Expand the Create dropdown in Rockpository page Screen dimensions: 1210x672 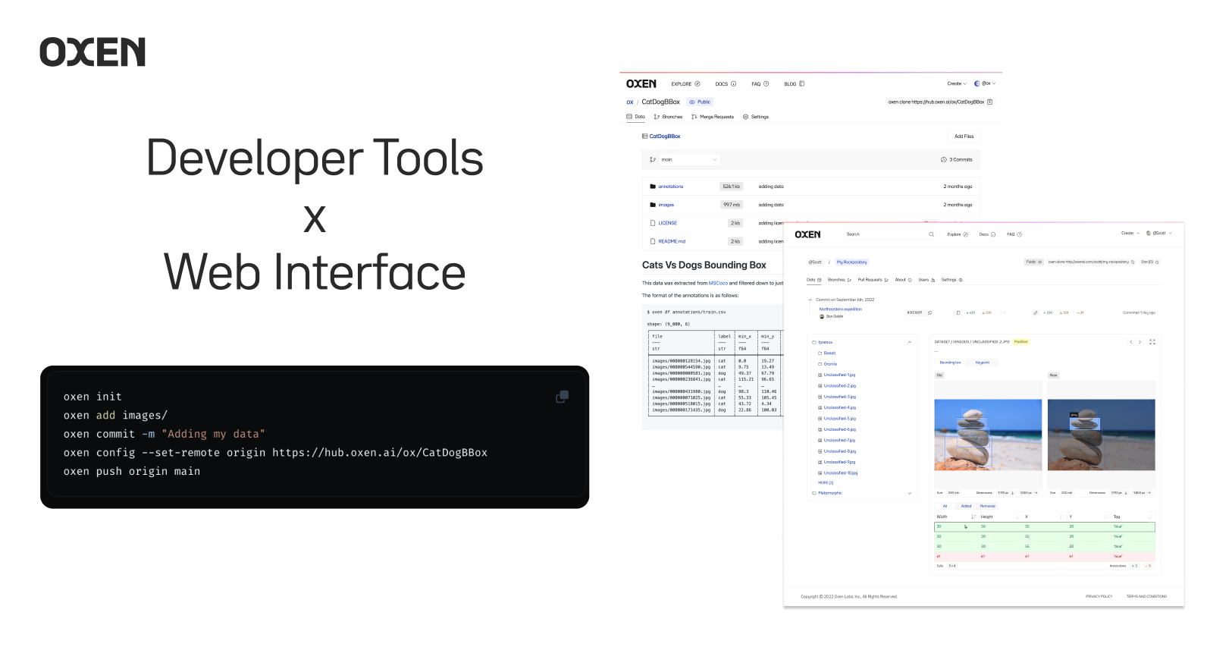tap(1130, 234)
